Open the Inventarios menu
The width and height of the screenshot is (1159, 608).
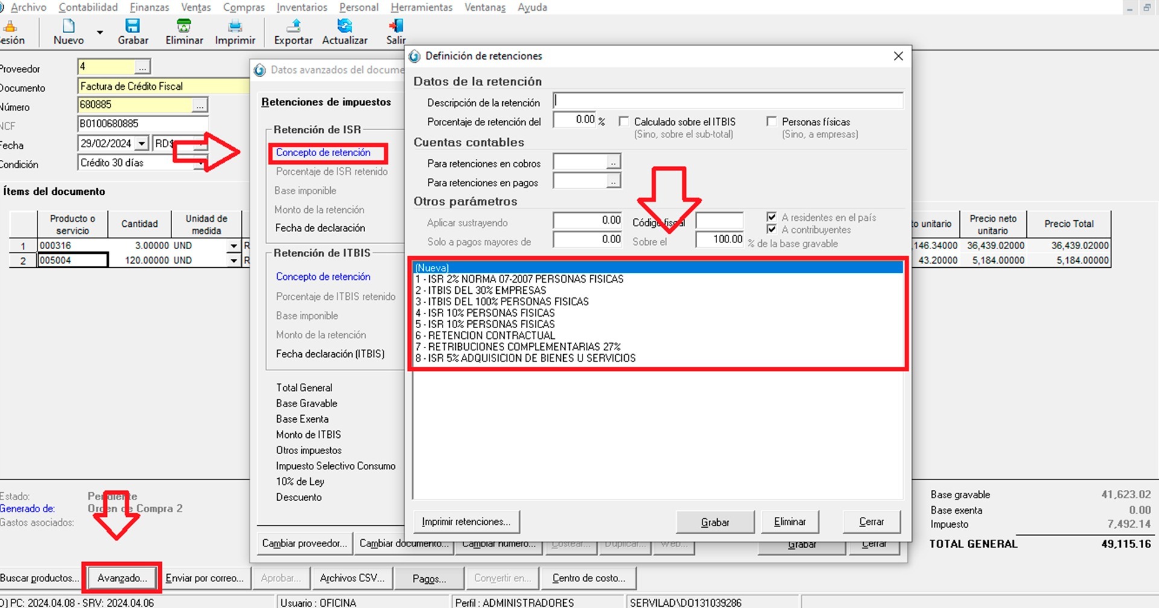point(302,7)
